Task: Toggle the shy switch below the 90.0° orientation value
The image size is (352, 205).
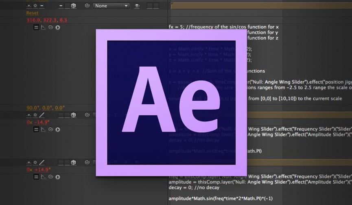Action: click(x=29, y=115)
